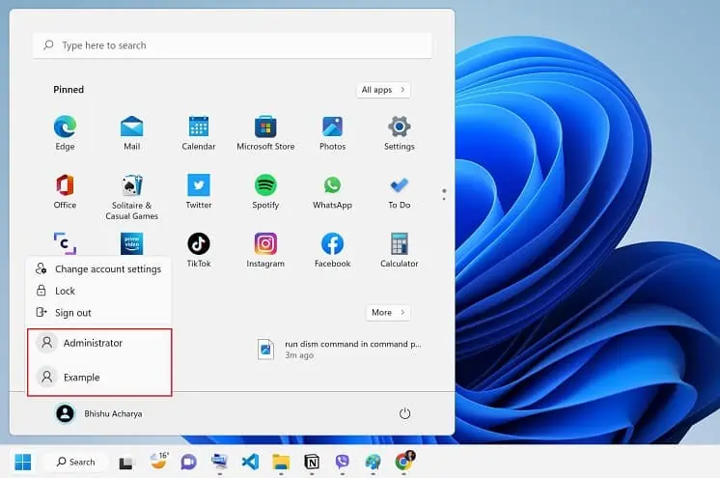
Task: Open the Prime Video pinned app
Action: point(132,243)
